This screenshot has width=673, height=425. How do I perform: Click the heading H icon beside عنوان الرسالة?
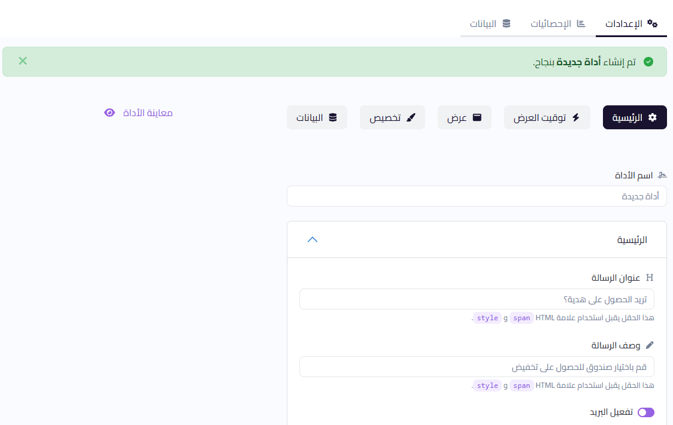tap(650, 278)
